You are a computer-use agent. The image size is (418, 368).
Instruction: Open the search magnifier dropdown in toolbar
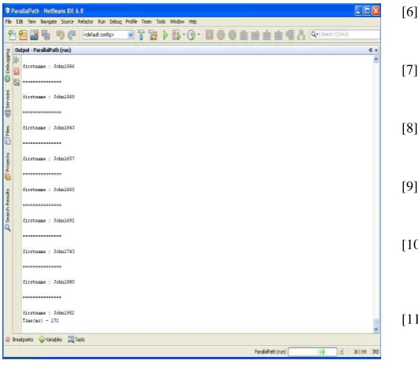coord(315,35)
